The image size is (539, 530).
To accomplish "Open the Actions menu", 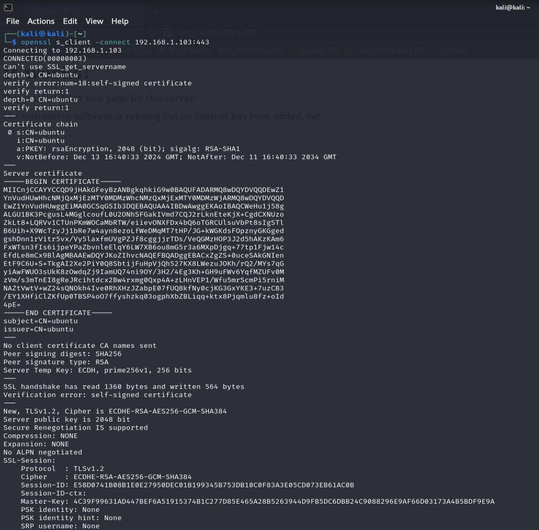I will [41, 21].
